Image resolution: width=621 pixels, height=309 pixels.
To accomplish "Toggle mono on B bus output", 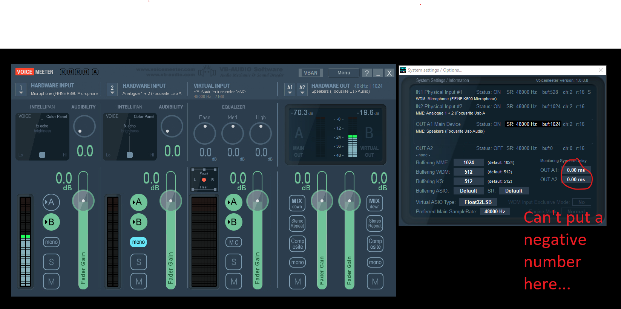I will click(x=375, y=262).
